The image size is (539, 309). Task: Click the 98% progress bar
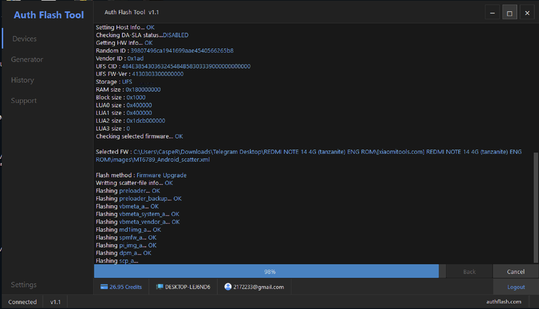(x=269, y=271)
